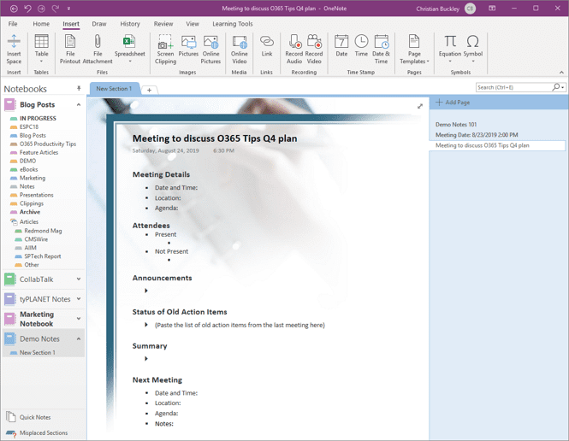Click the page title Meeting to discuss O365
This screenshot has width=569, height=441.
(x=215, y=138)
